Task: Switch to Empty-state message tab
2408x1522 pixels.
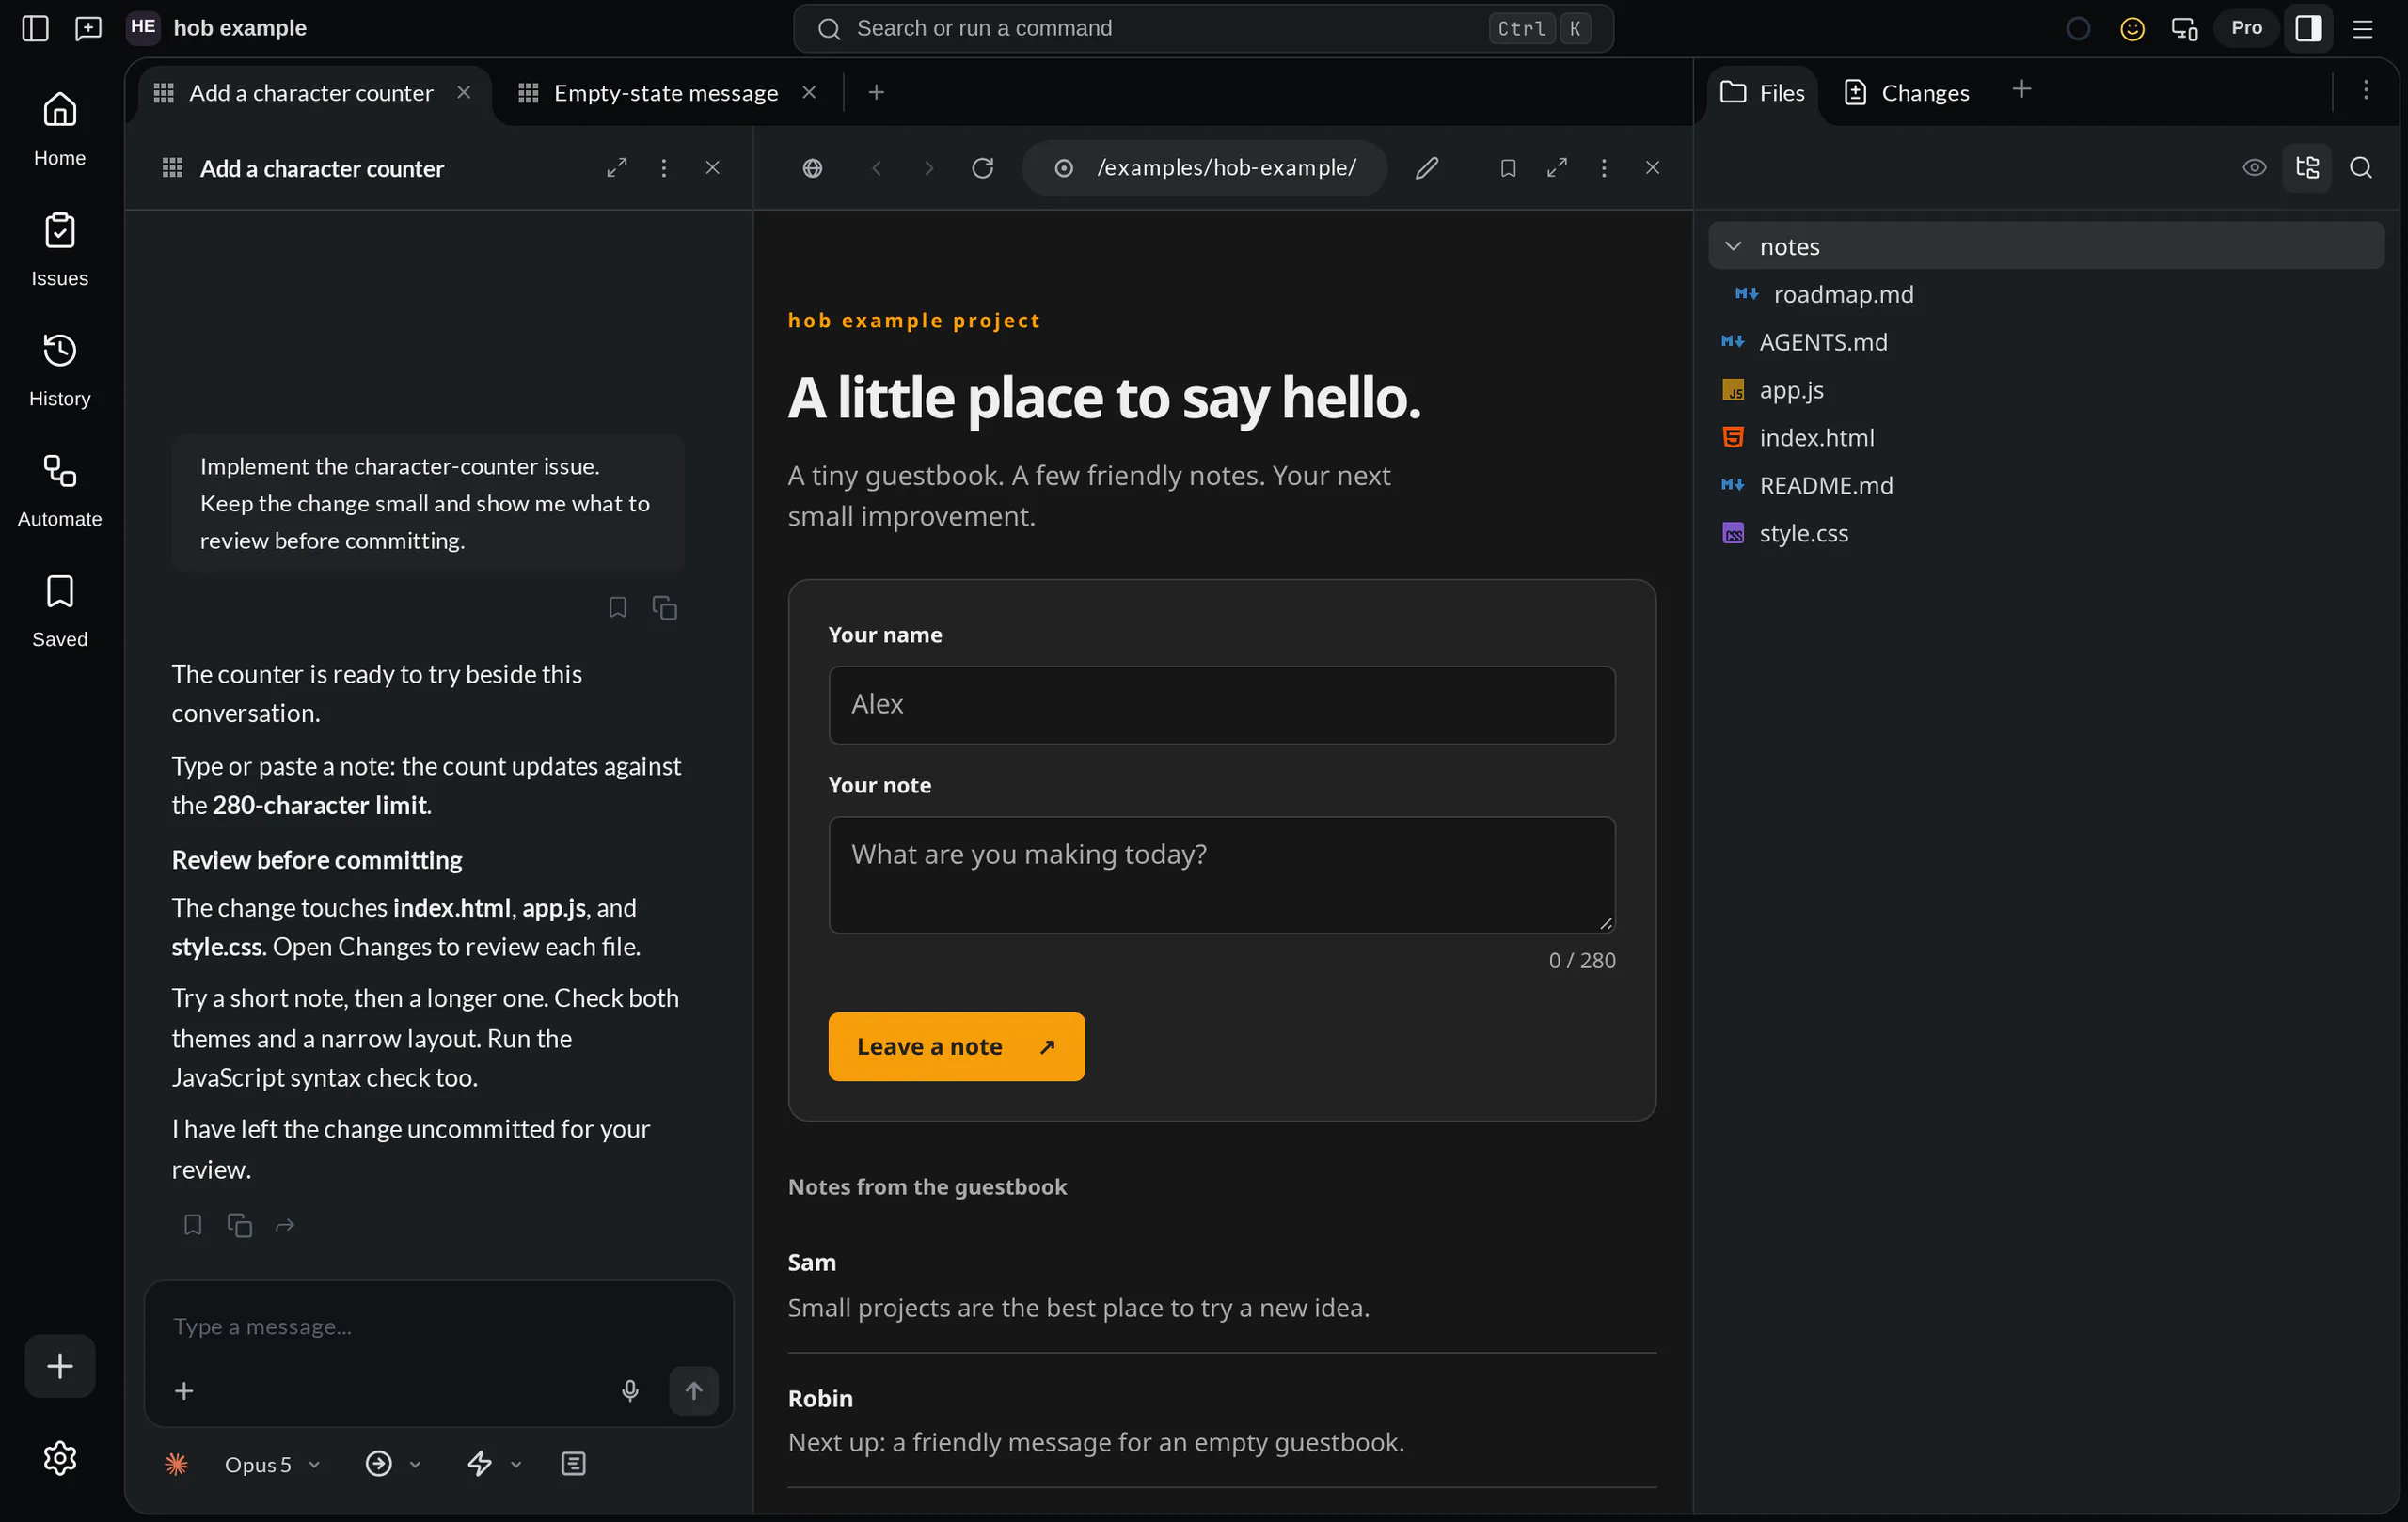Action: 667,93
